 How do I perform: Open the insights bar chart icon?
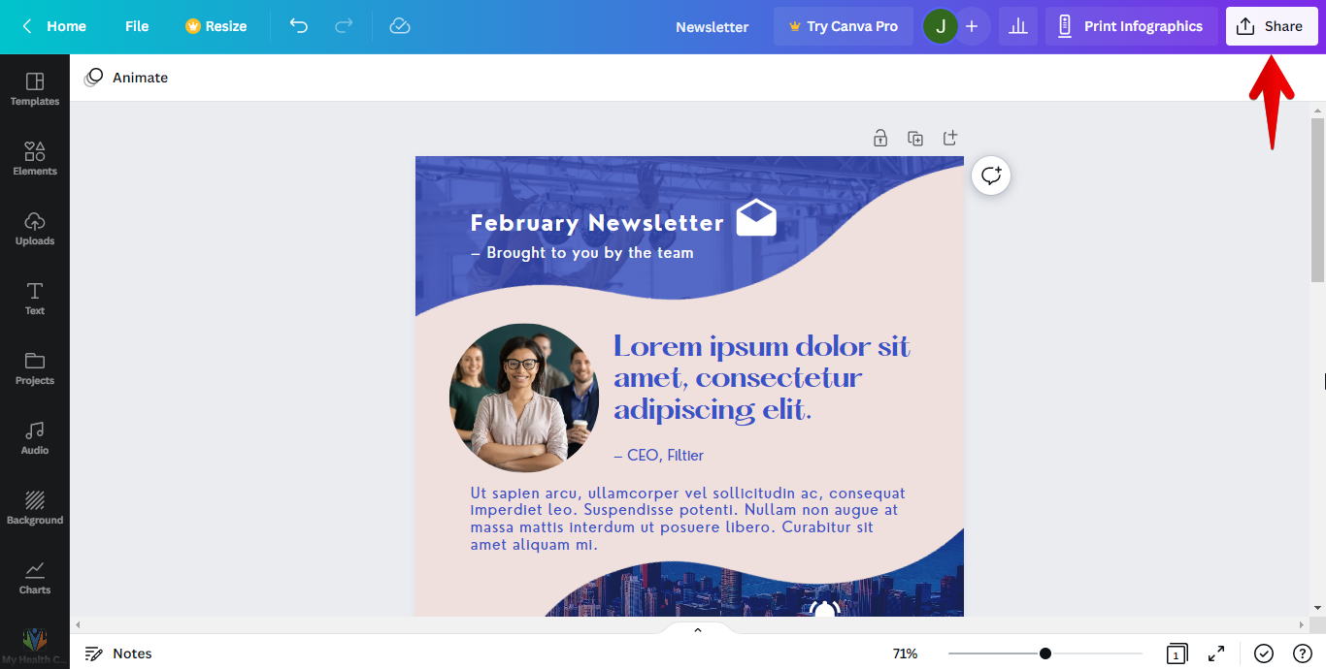pyautogui.click(x=1018, y=26)
